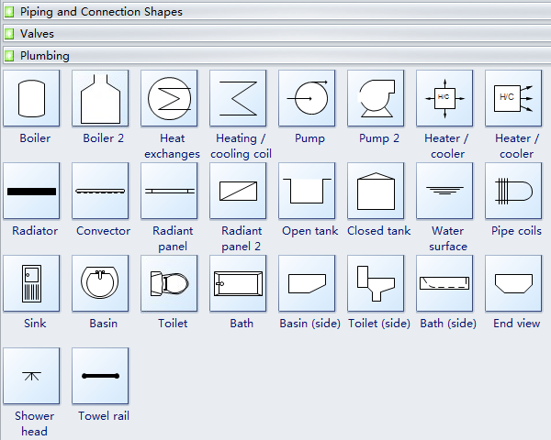Click the Radiator shape icon
Image resolution: width=551 pixels, height=440 pixels.
pos(31,191)
